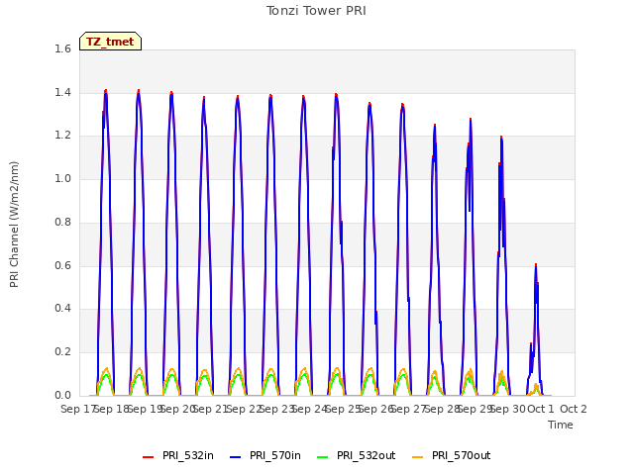Click the 1.0 y-axis tick label
Image resolution: width=634 pixels, height=475 pixels.
pos(62,178)
